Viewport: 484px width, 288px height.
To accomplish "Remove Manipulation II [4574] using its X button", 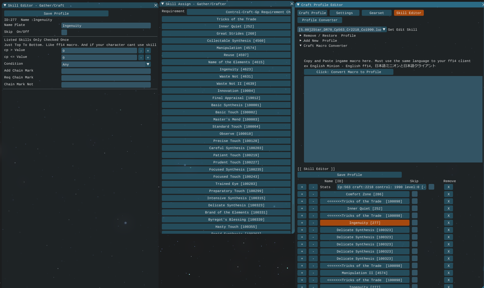I will [449, 273].
